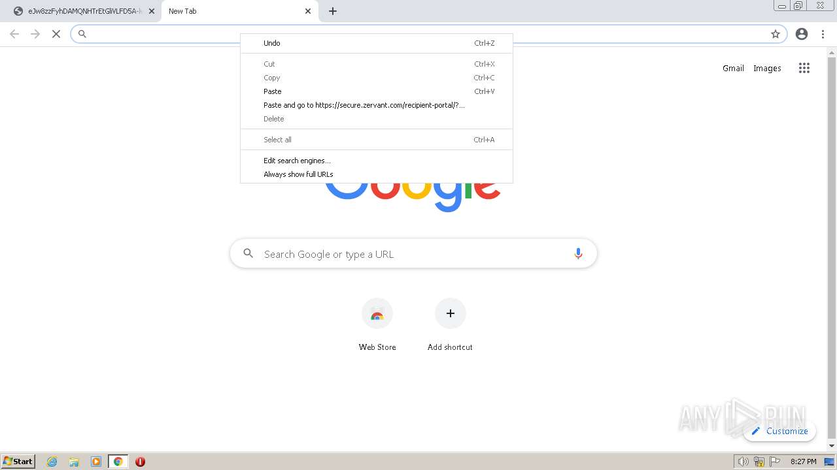
Task: Click the Action Center flag icon
Action: click(x=775, y=462)
